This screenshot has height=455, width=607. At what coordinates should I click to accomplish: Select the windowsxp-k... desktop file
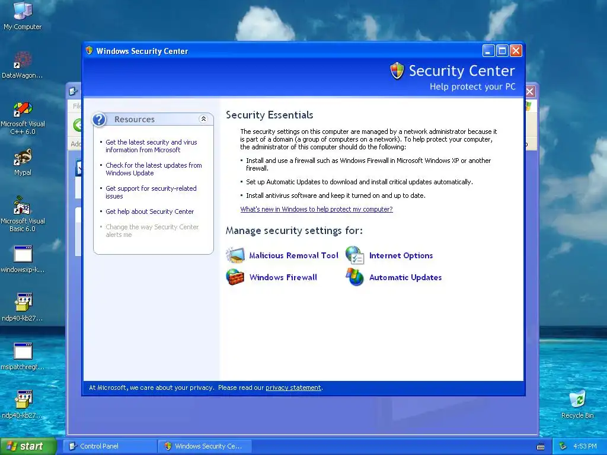[23, 259]
